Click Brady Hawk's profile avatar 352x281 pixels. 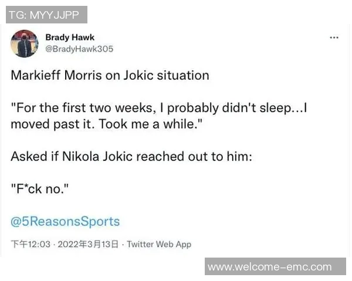pos(25,43)
